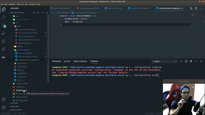205x115 pixels.
Task: Open the Search view in activity bar
Action: [4, 17]
